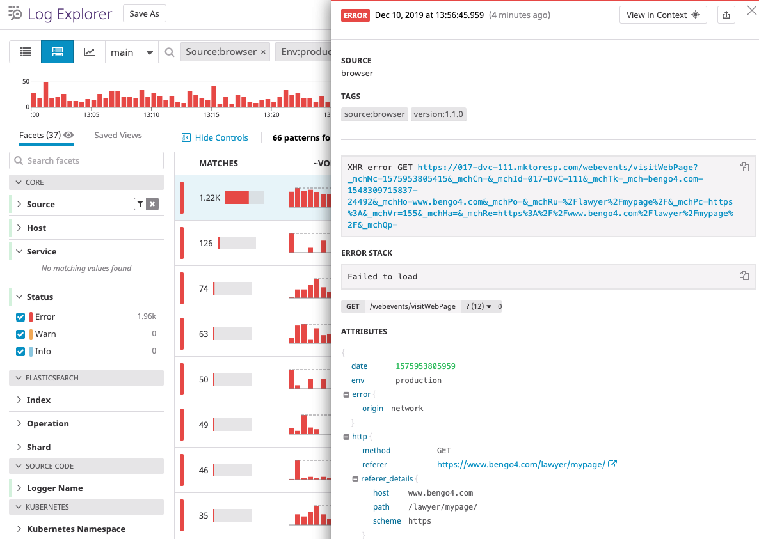The width and height of the screenshot is (759, 539).
Task: Open the analytics graph view icon
Action: [90, 52]
